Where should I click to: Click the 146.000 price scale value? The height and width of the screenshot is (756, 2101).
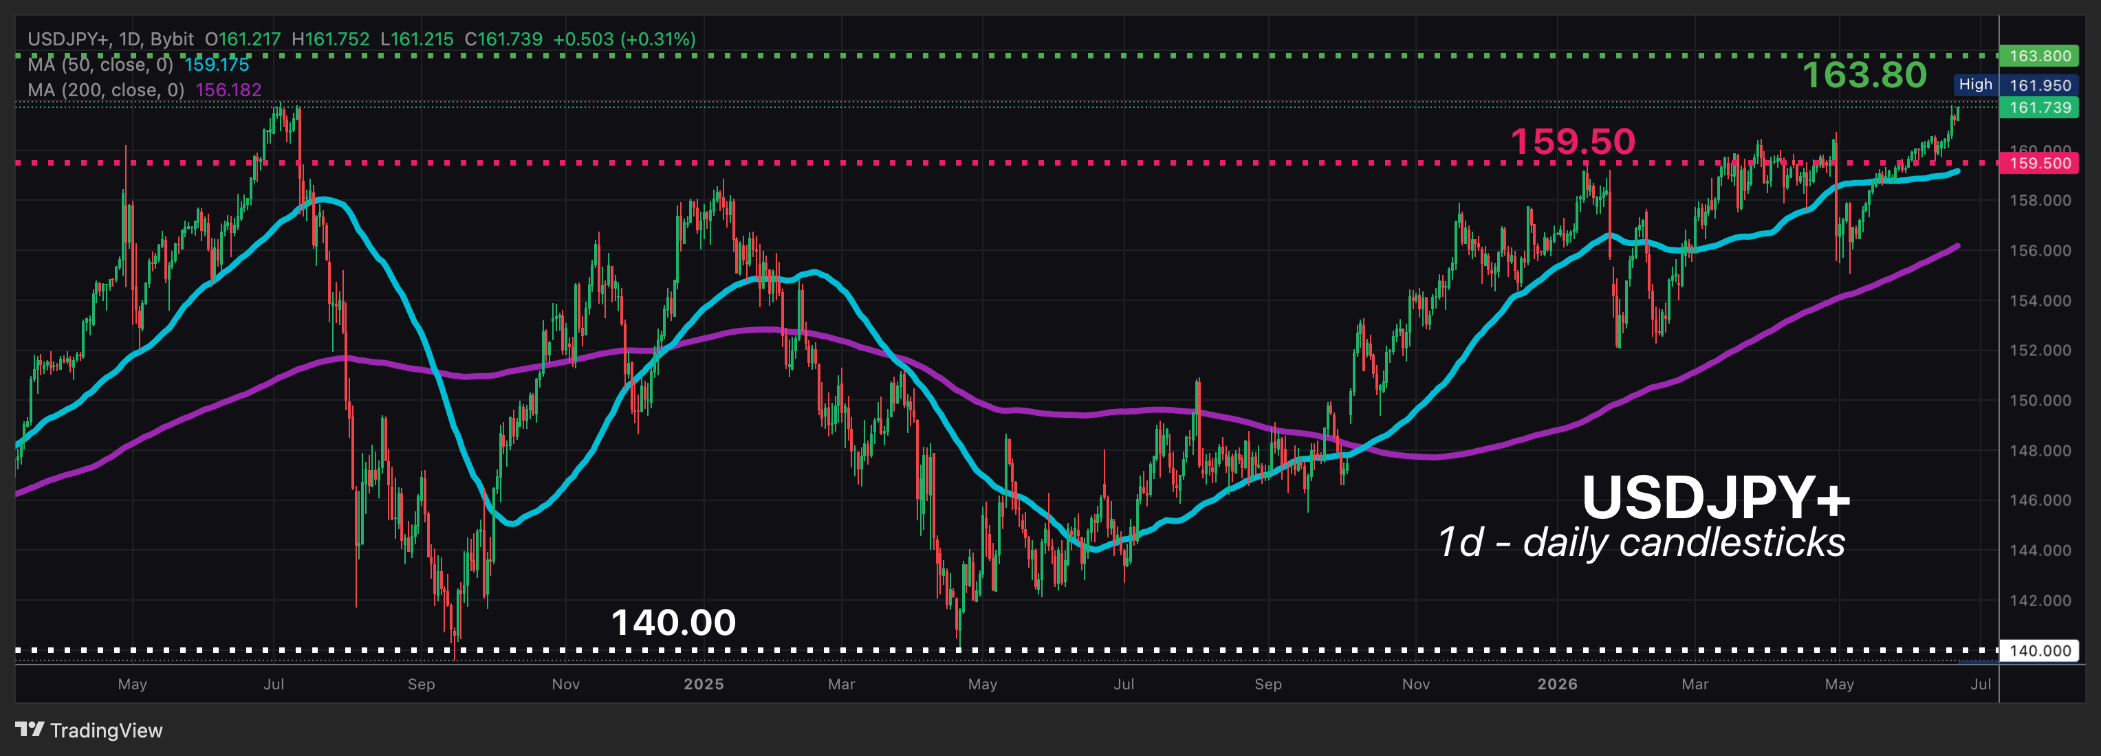point(2040,500)
